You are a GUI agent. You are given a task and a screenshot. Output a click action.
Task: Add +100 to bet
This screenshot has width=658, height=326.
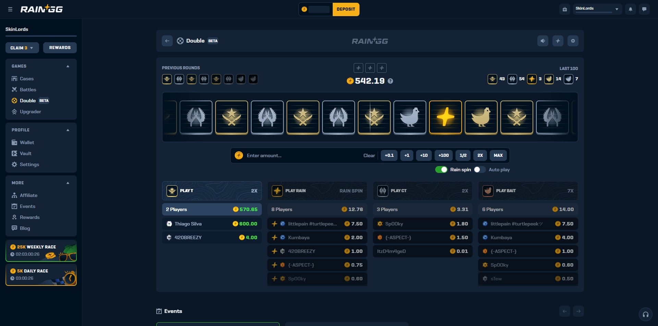443,155
